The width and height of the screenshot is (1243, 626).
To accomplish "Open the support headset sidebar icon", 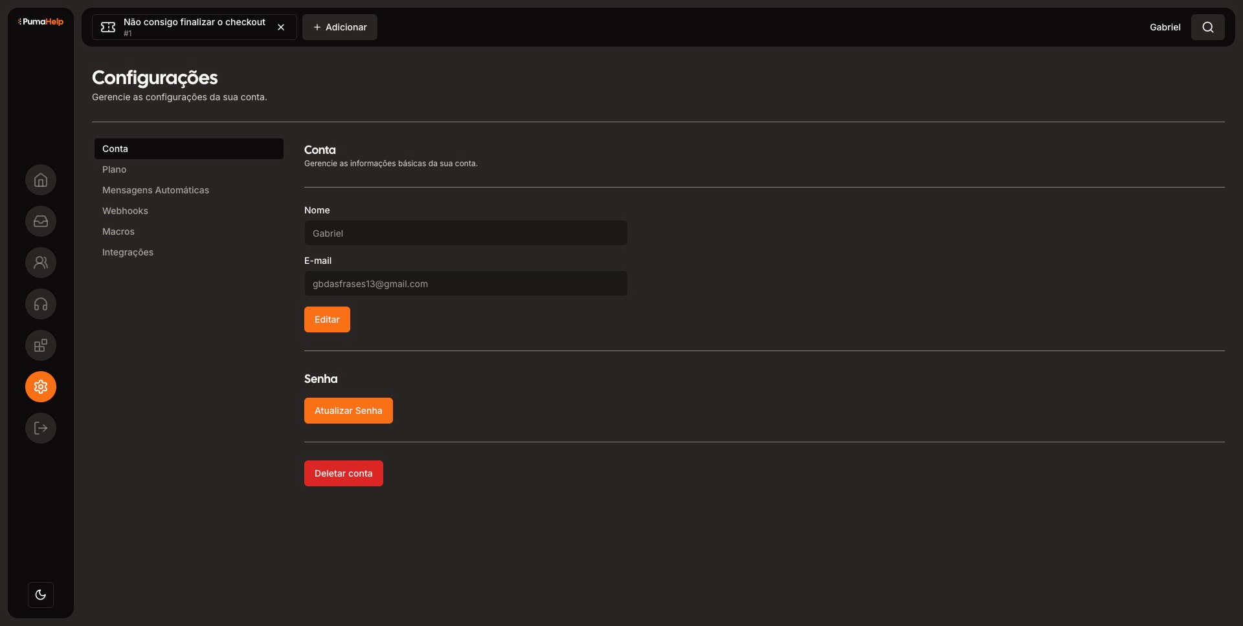I will pyautogui.click(x=41, y=304).
